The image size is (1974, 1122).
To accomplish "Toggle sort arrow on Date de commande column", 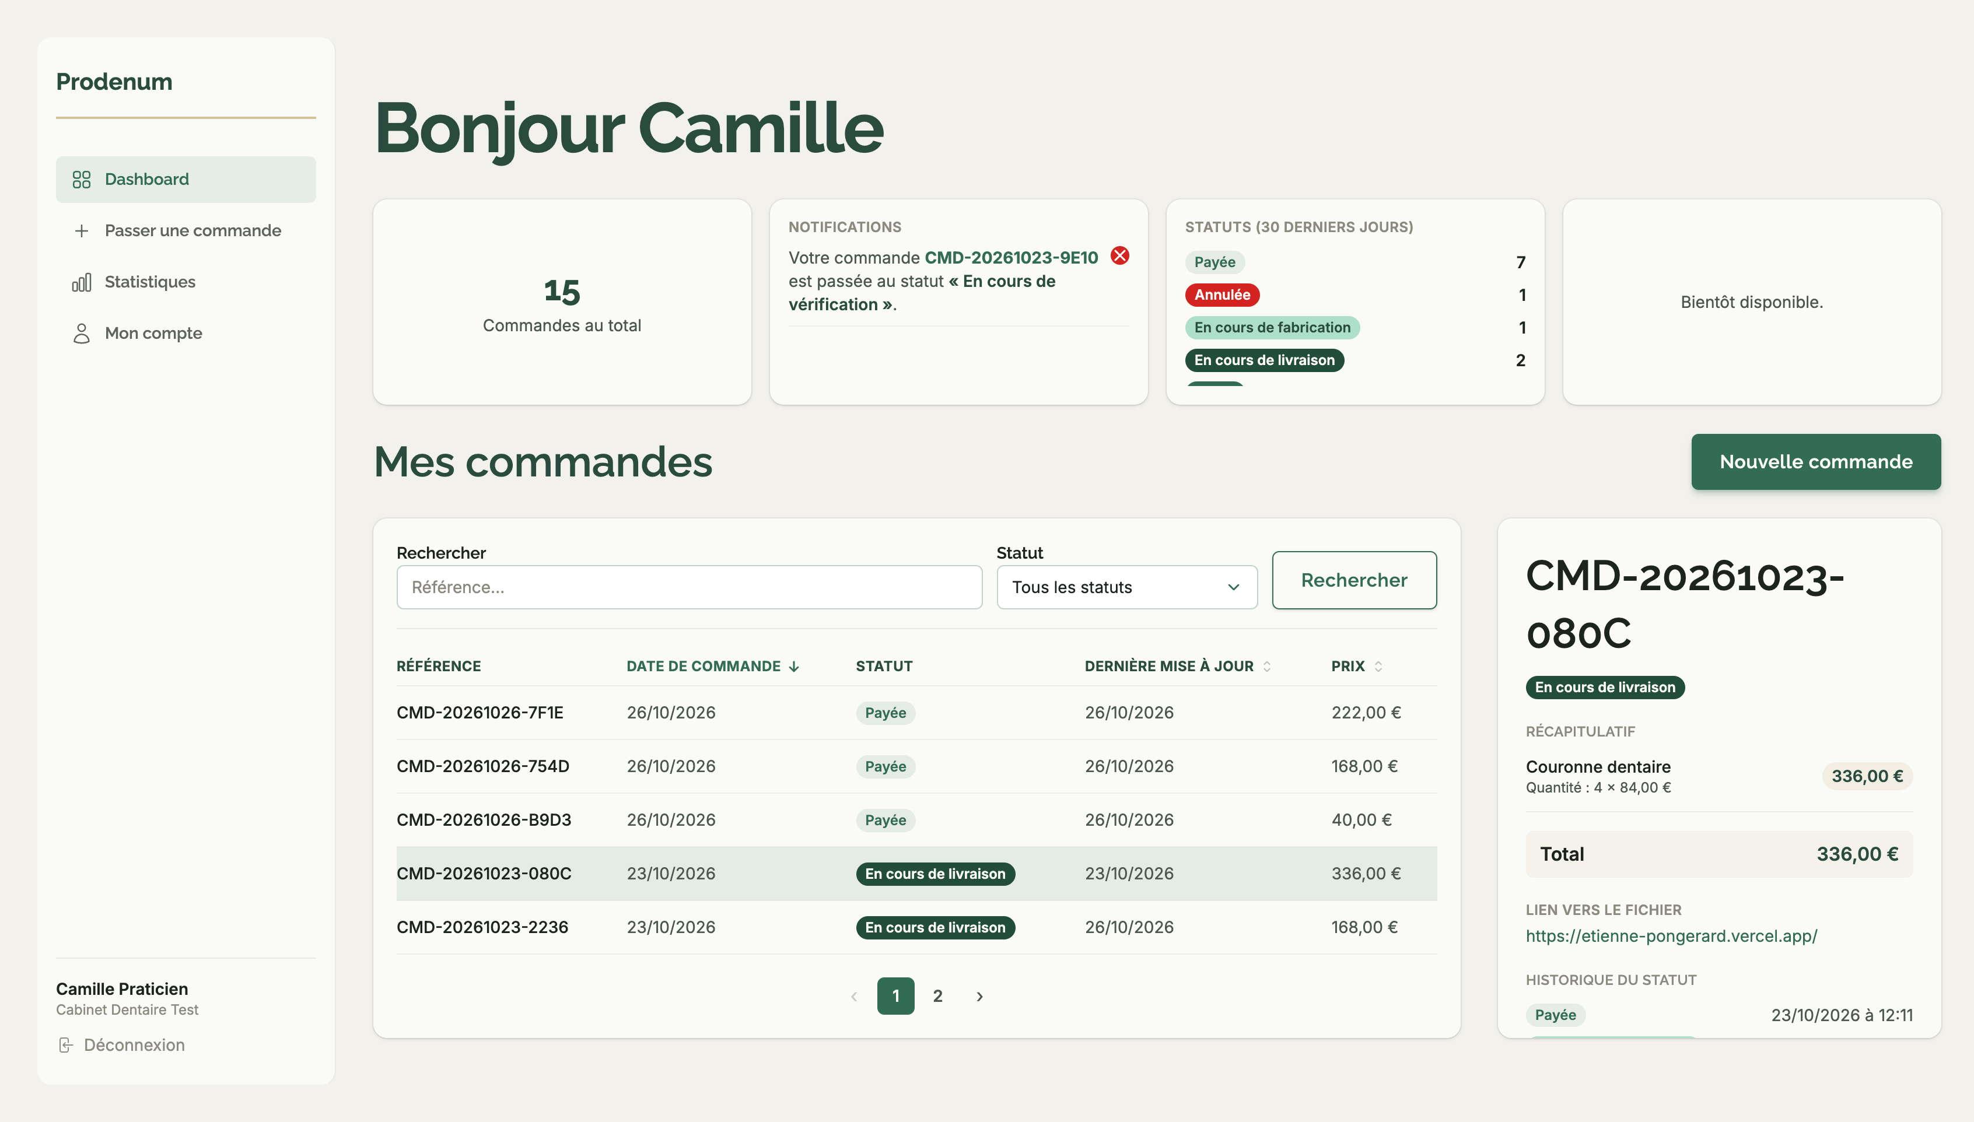I will tap(794, 667).
